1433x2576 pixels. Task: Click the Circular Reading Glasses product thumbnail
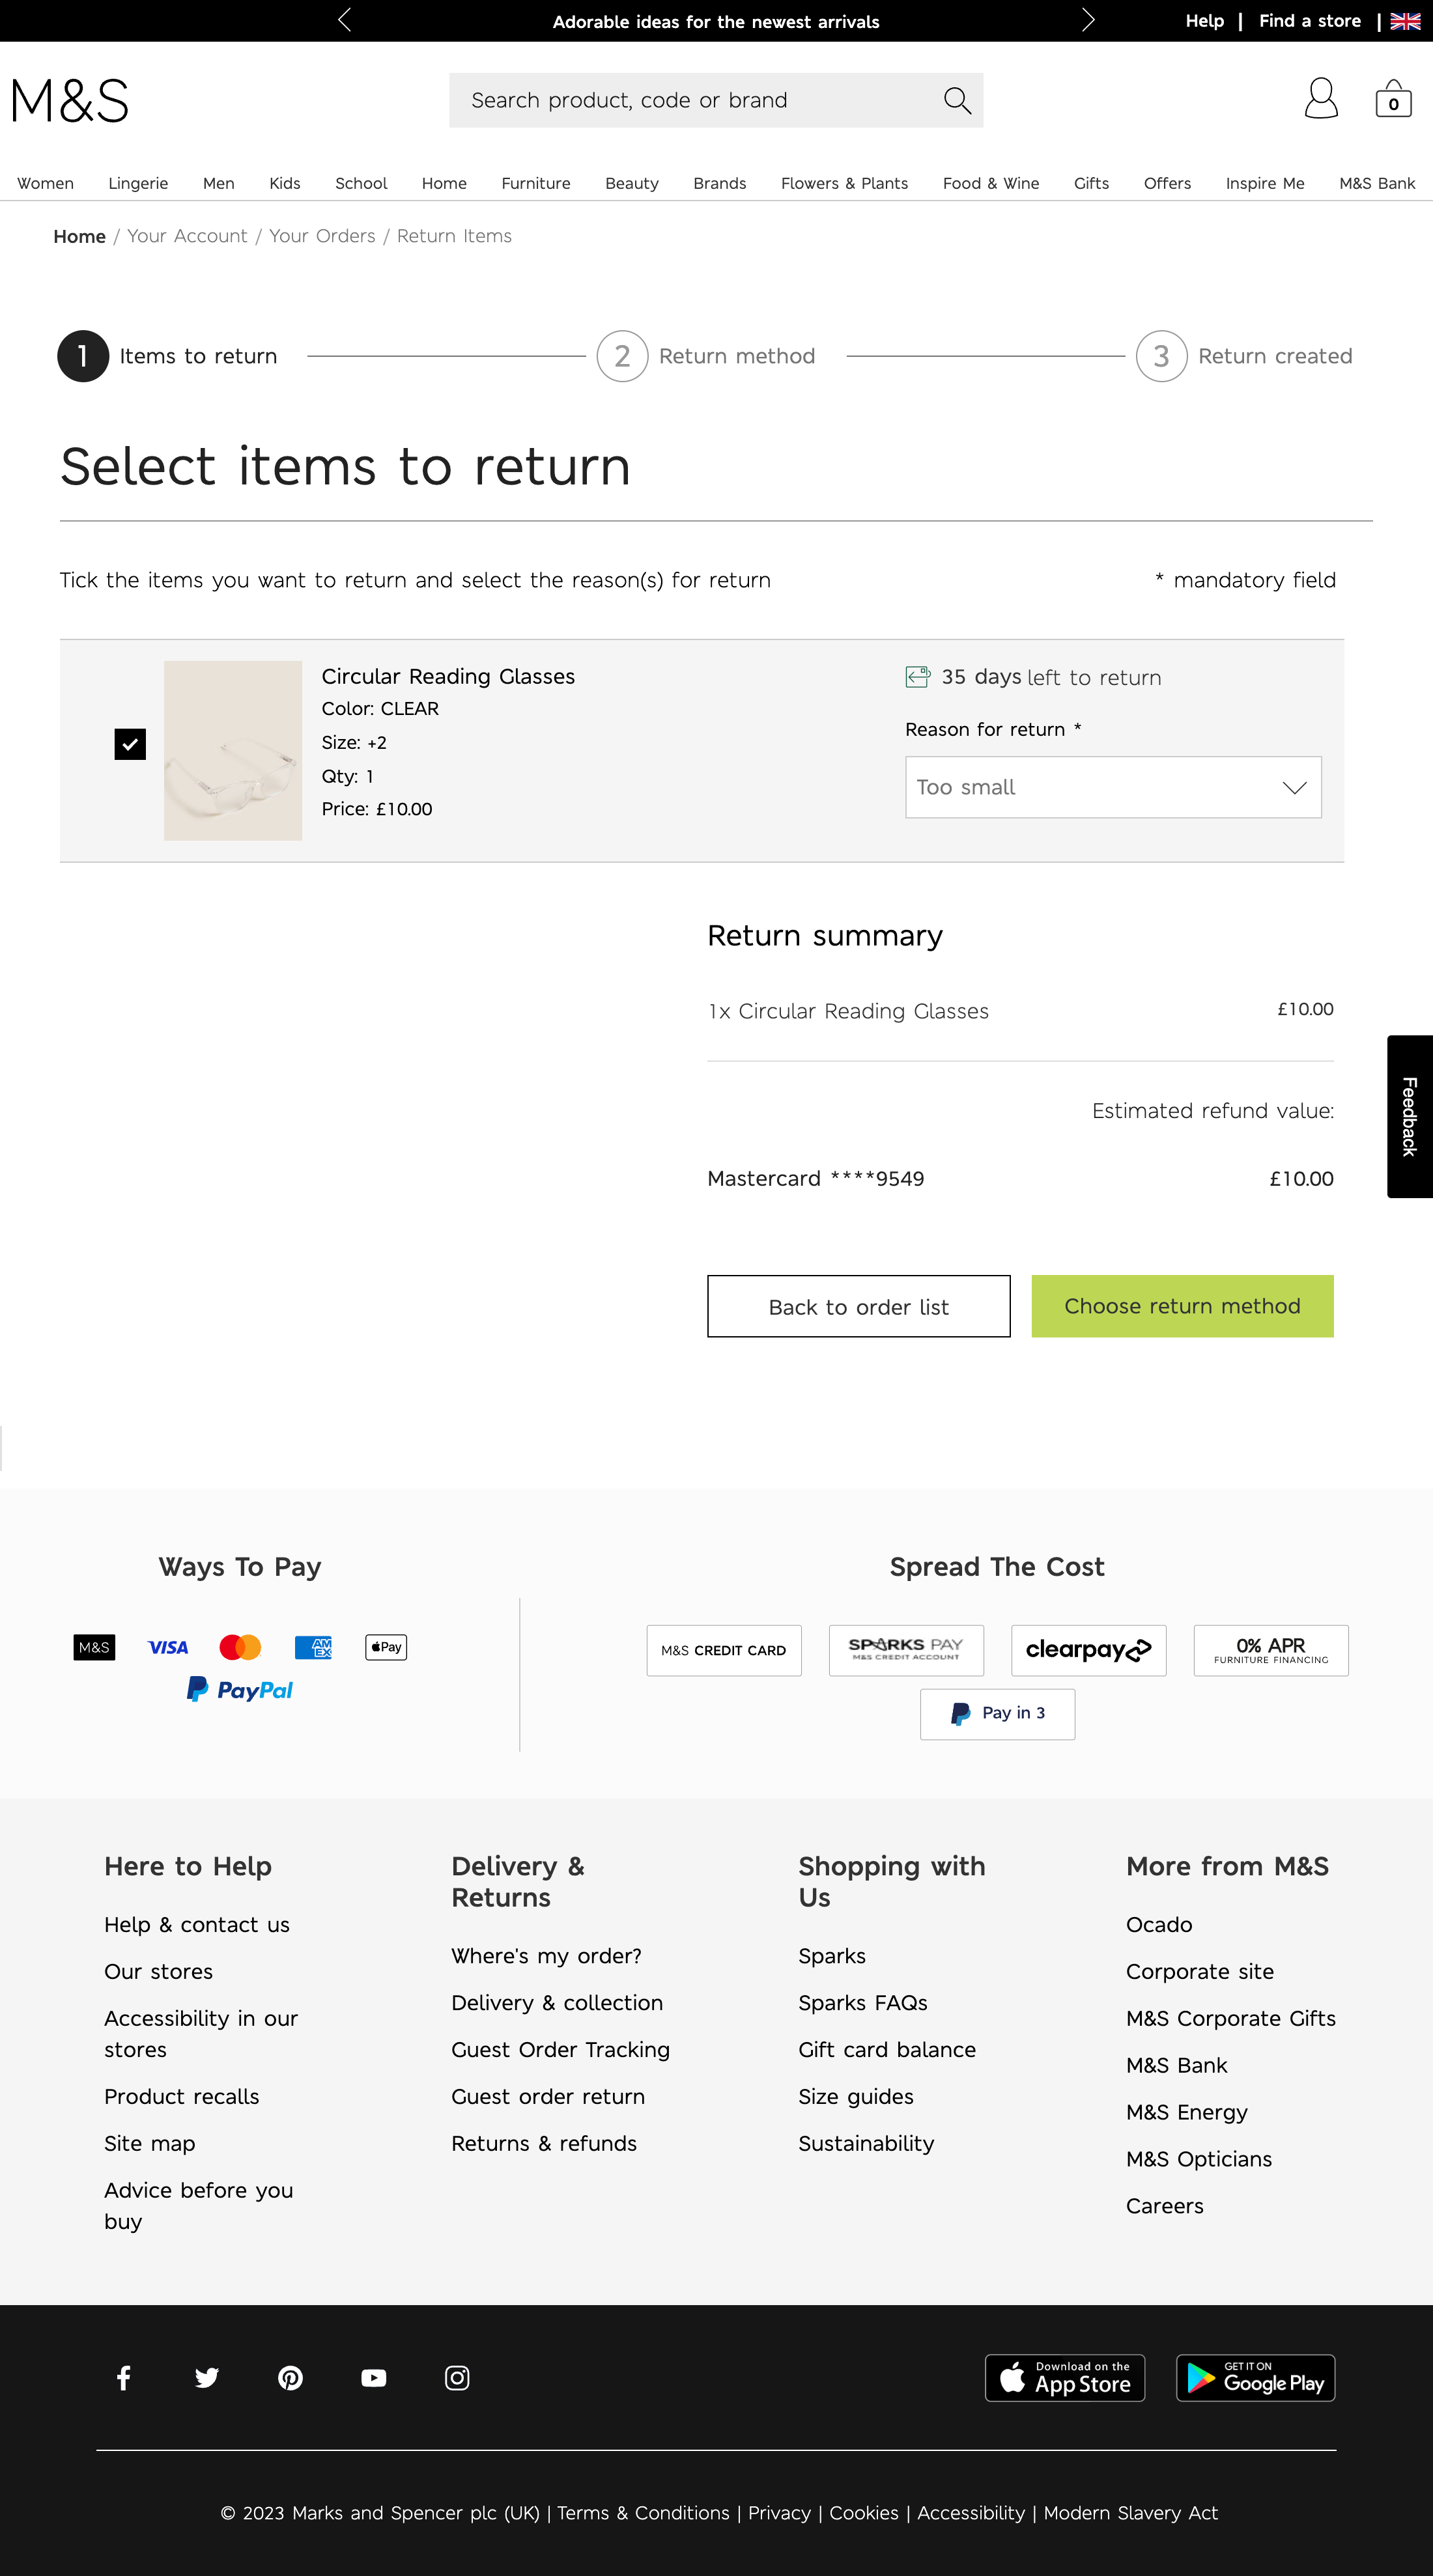click(232, 750)
